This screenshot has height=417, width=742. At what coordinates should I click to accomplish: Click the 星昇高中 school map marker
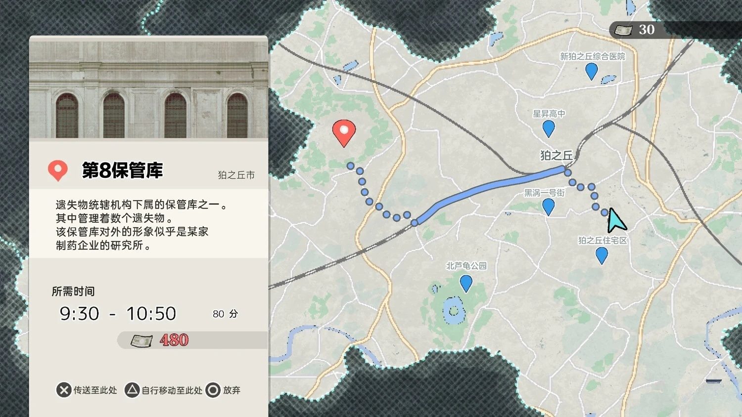click(x=548, y=128)
